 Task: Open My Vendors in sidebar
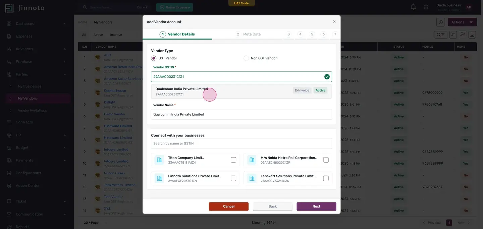(38, 99)
